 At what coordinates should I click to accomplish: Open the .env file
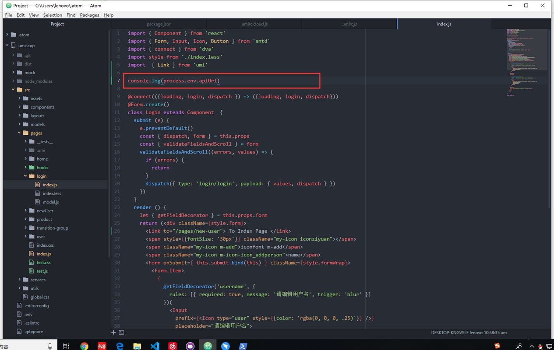click(x=28, y=314)
